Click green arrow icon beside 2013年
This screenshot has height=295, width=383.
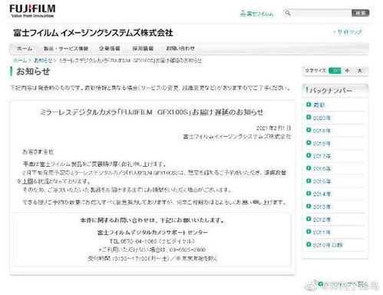309,206
